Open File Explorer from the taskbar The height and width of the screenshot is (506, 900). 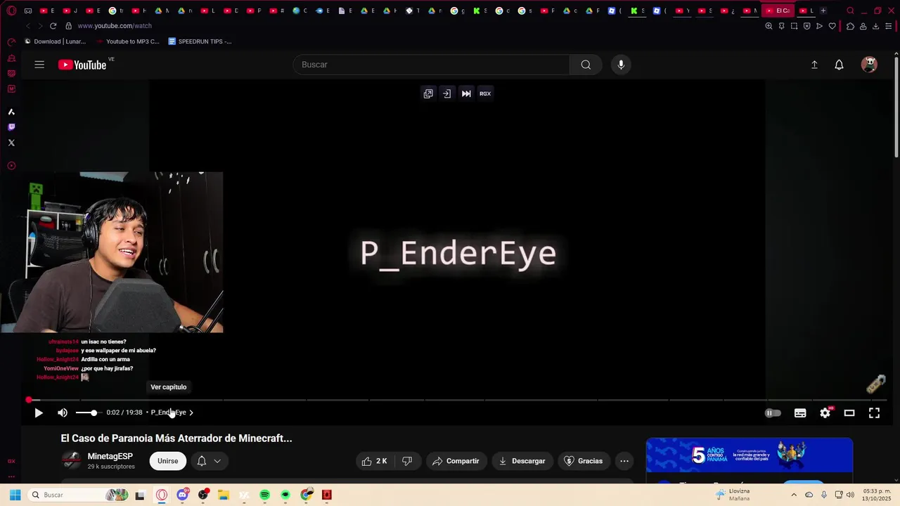click(x=224, y=495)
